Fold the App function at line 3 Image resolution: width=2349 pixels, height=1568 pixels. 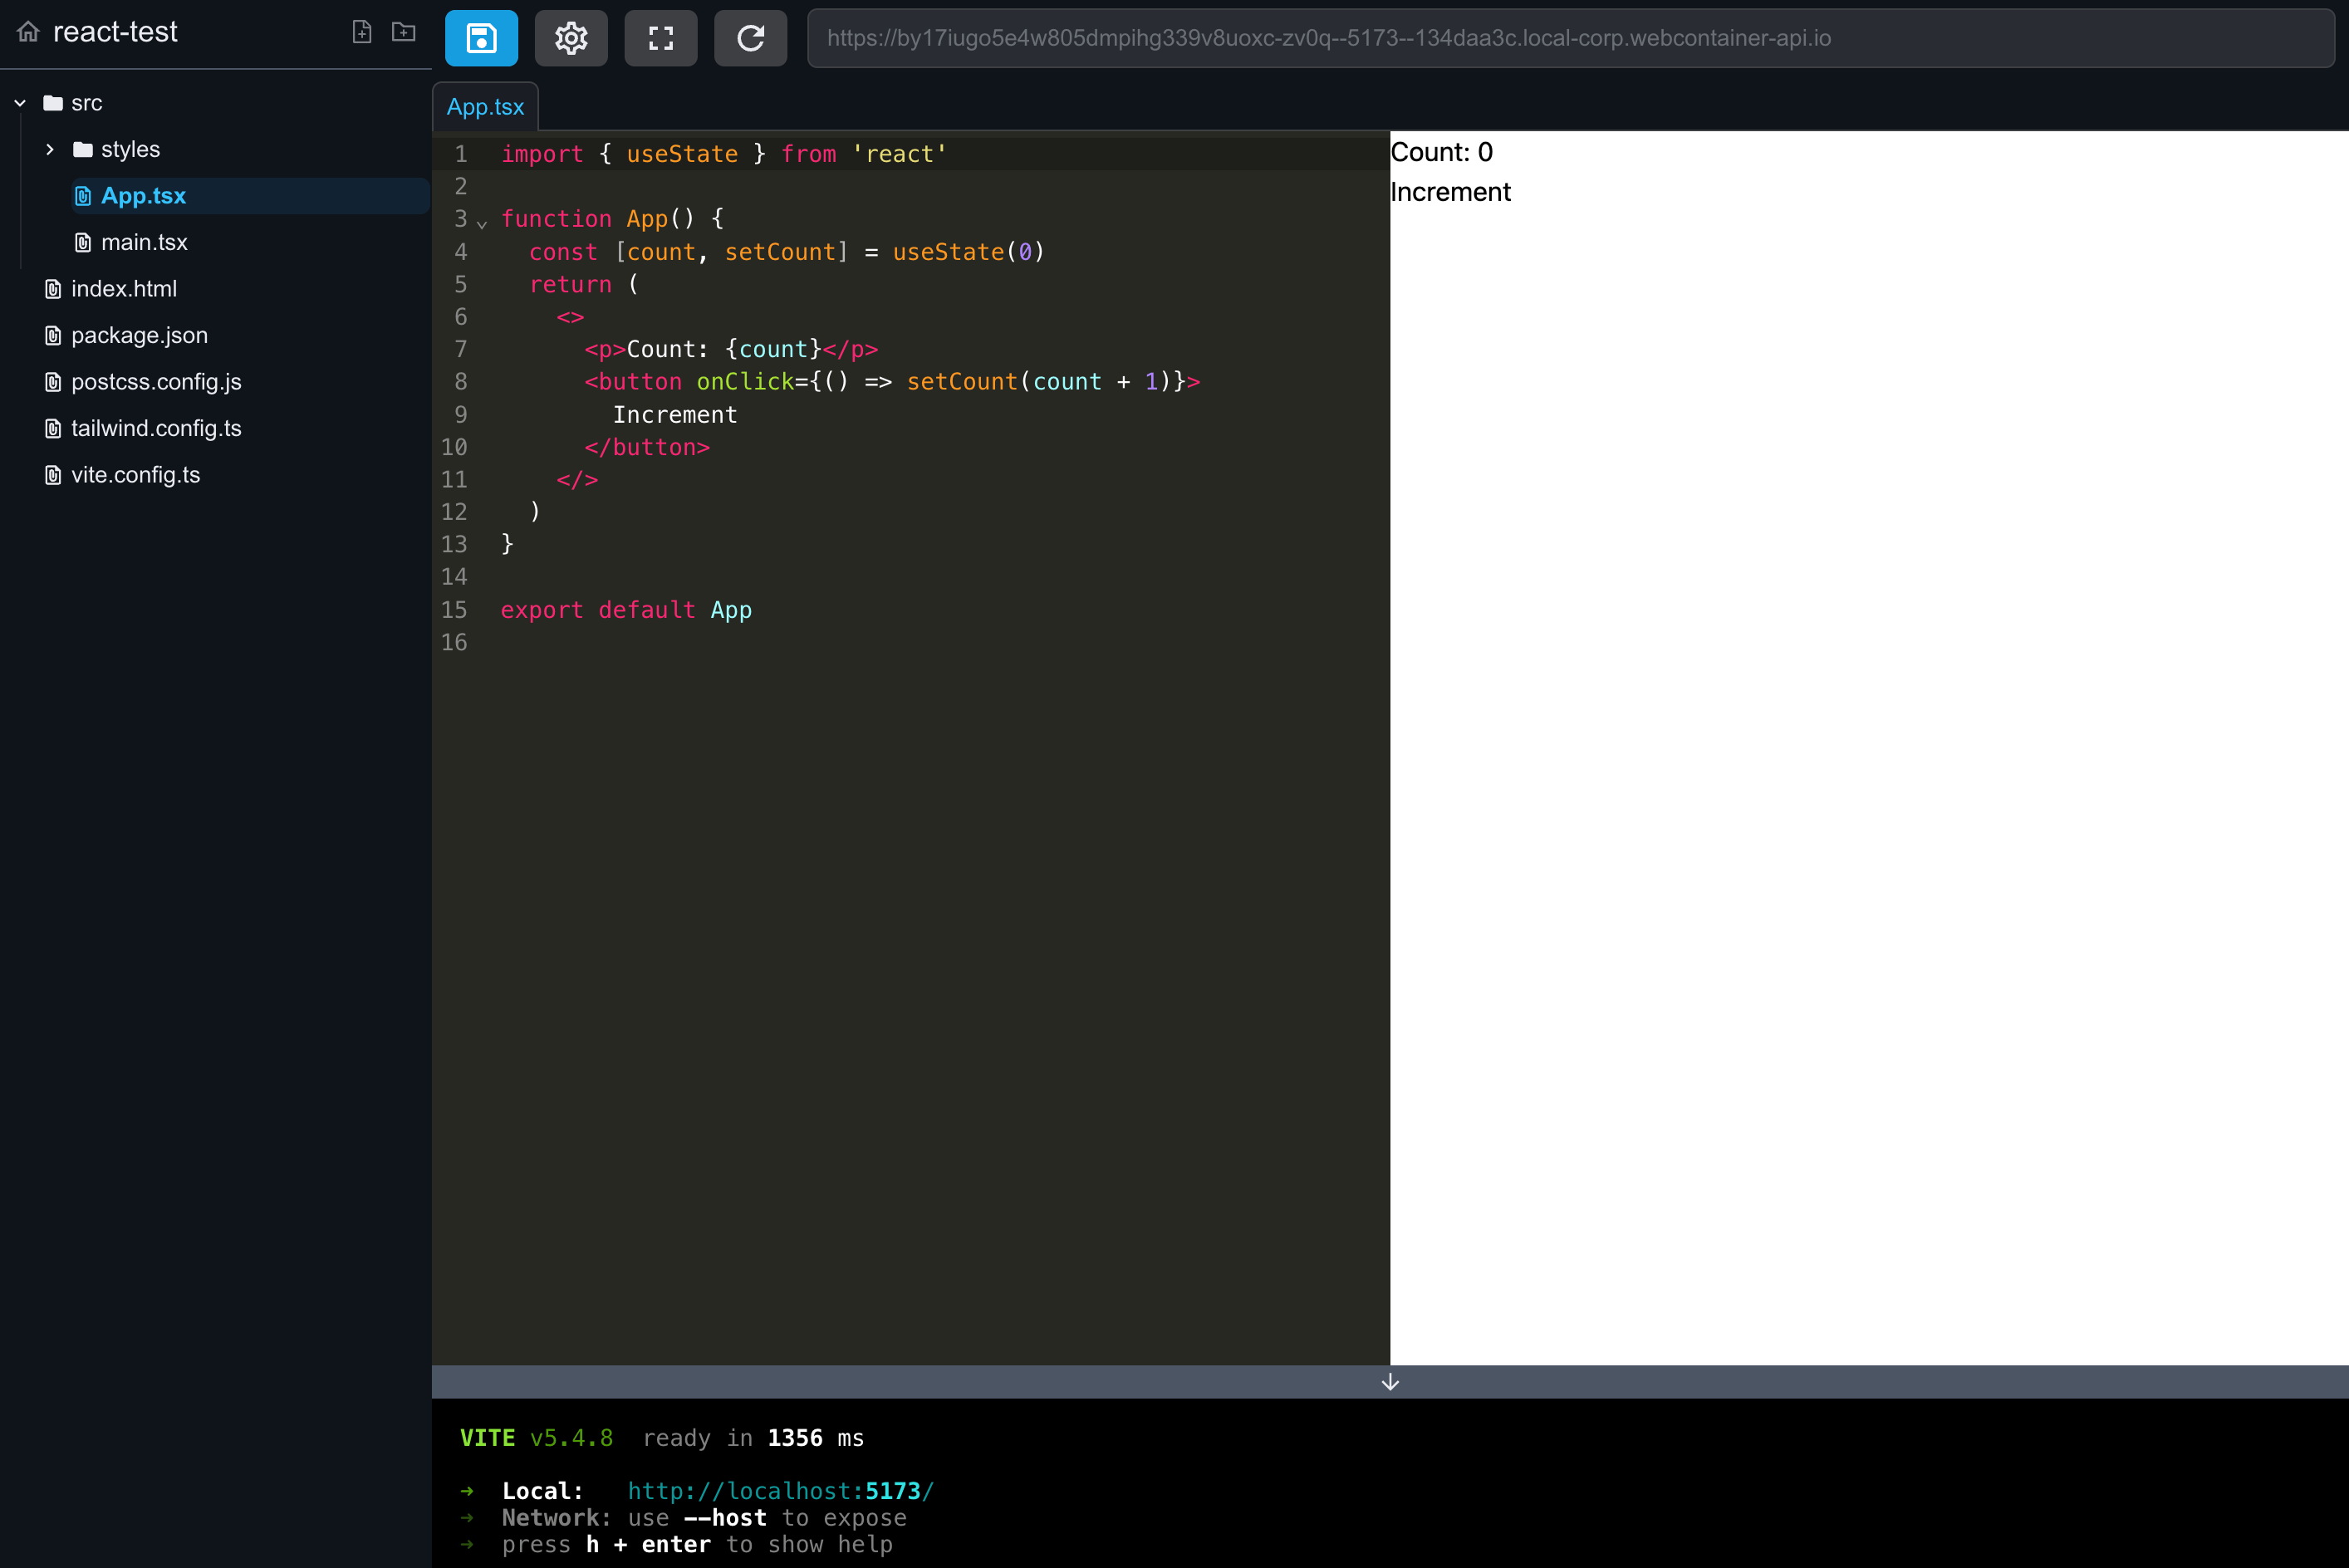(x=482, y=223)
